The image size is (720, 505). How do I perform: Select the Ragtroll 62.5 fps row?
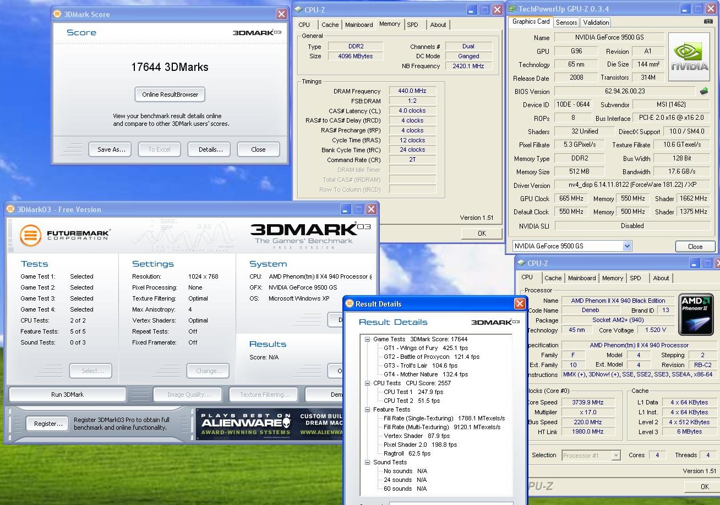pos(407,453)
